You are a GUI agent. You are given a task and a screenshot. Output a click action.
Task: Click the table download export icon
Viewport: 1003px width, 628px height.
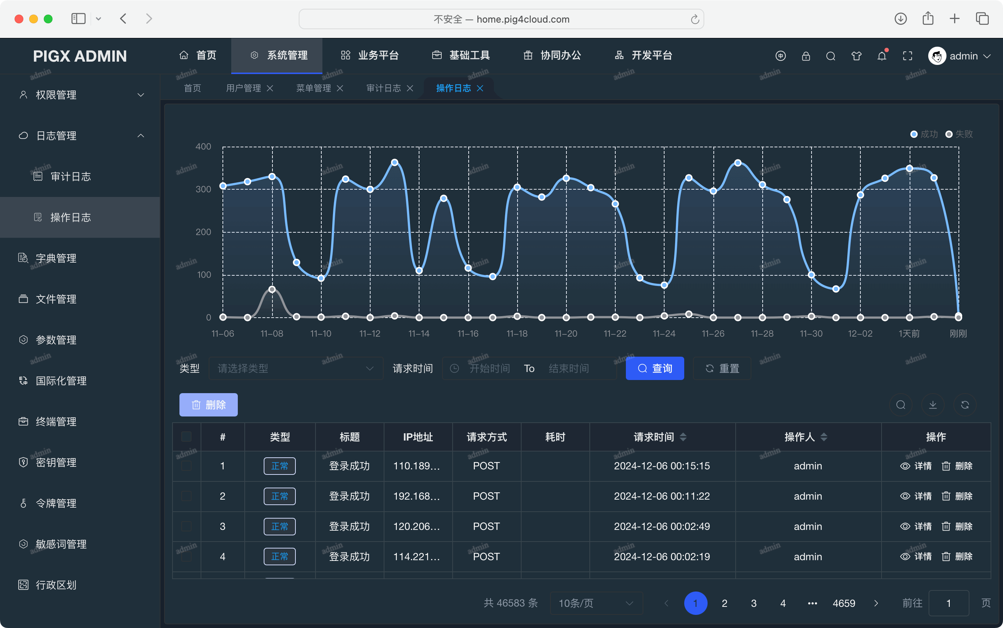[x=933, y=404]
